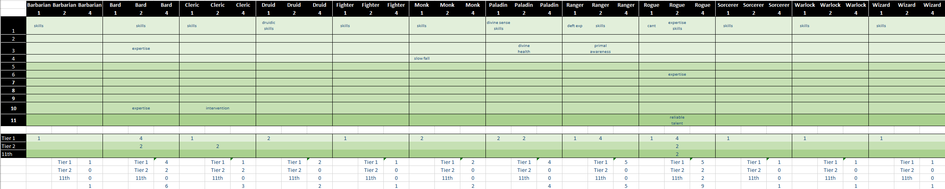945x189 pixels.
Task: Click the 'intervention' cell under Cleric
Action: coord(217,108)
